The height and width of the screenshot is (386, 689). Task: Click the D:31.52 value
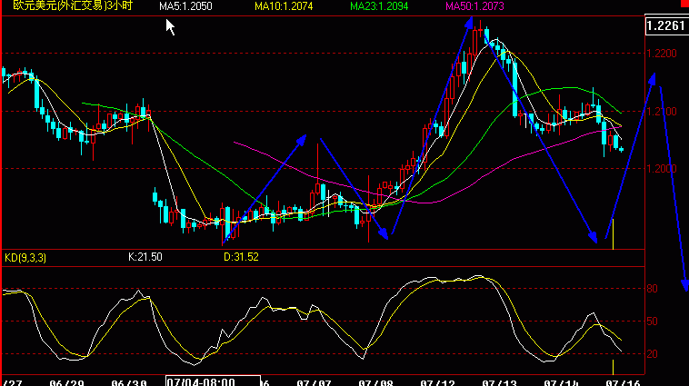click(x=241, y=257)
